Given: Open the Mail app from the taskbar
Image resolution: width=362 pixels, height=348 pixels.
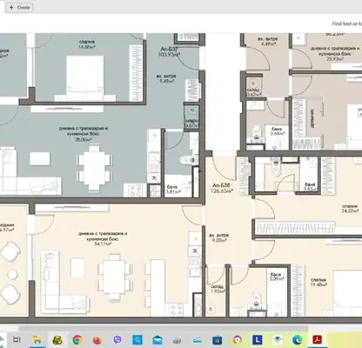Looking at the screenshot, I should click(x=158, y=339).
